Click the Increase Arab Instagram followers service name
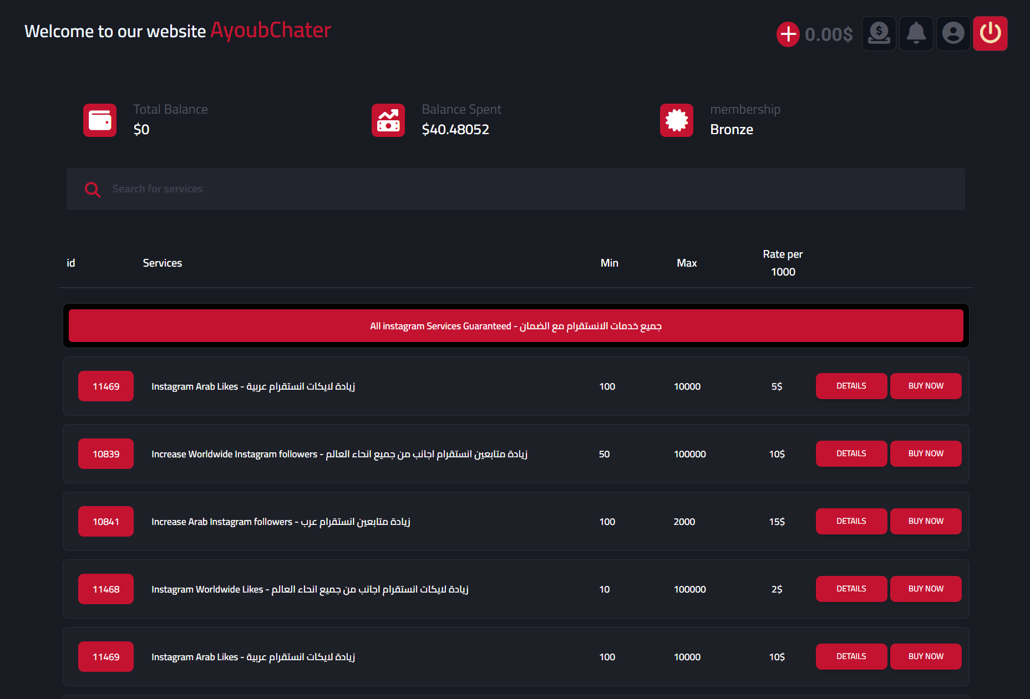Viewport: 1030px width, 699px height. (281, 522)
